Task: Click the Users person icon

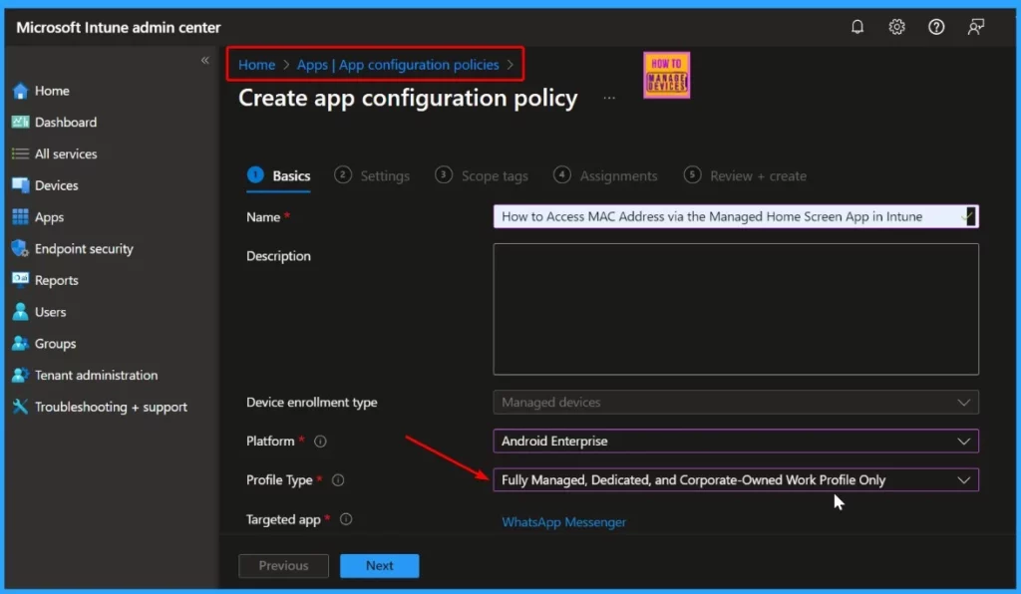Action: tap(20, 312)
